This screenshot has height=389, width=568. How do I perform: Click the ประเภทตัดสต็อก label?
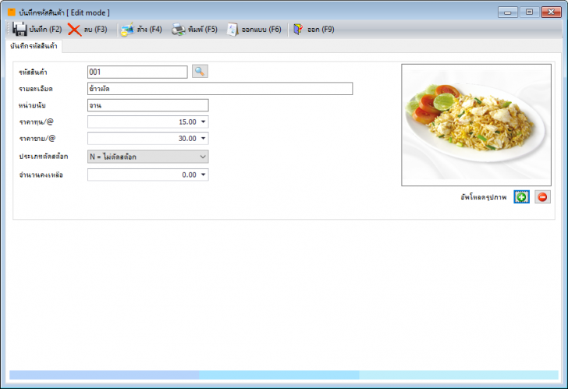coord(44,157)
